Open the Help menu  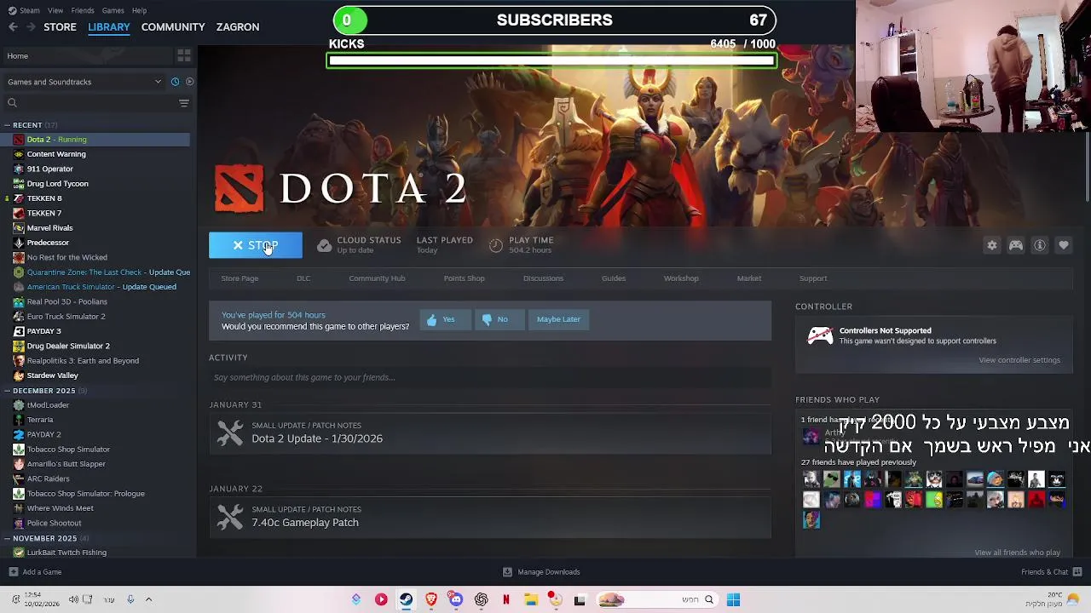(139, 10)
